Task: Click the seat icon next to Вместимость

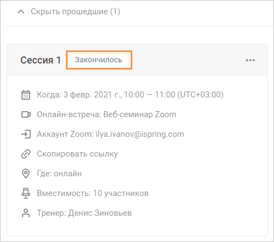Action: 26,193
